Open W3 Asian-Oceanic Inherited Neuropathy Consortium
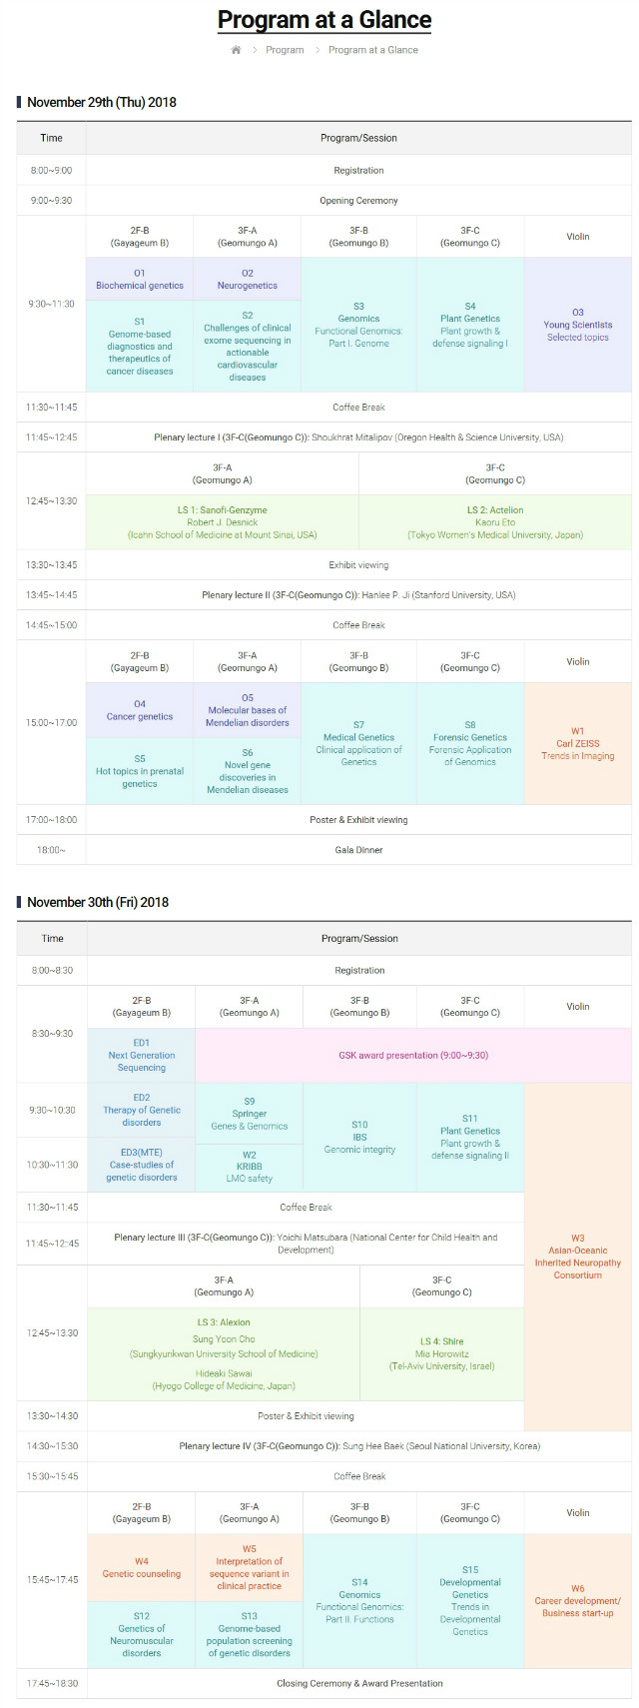Viewport: 639px width, 1708px height. click(x=578, y=1257)
